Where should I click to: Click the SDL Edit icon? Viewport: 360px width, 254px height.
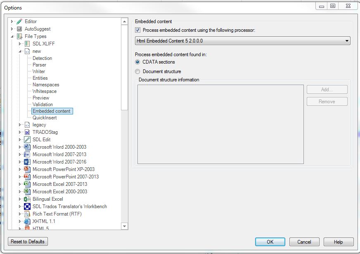27,140
